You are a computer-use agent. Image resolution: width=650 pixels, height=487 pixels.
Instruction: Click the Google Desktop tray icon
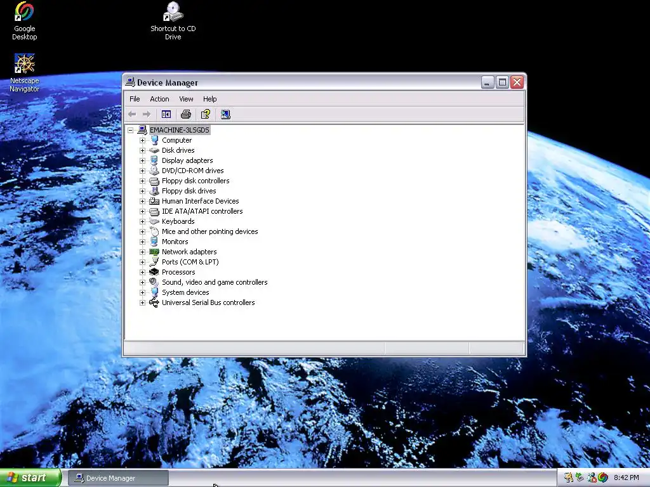pyautogui.click(x=603, y=477)
